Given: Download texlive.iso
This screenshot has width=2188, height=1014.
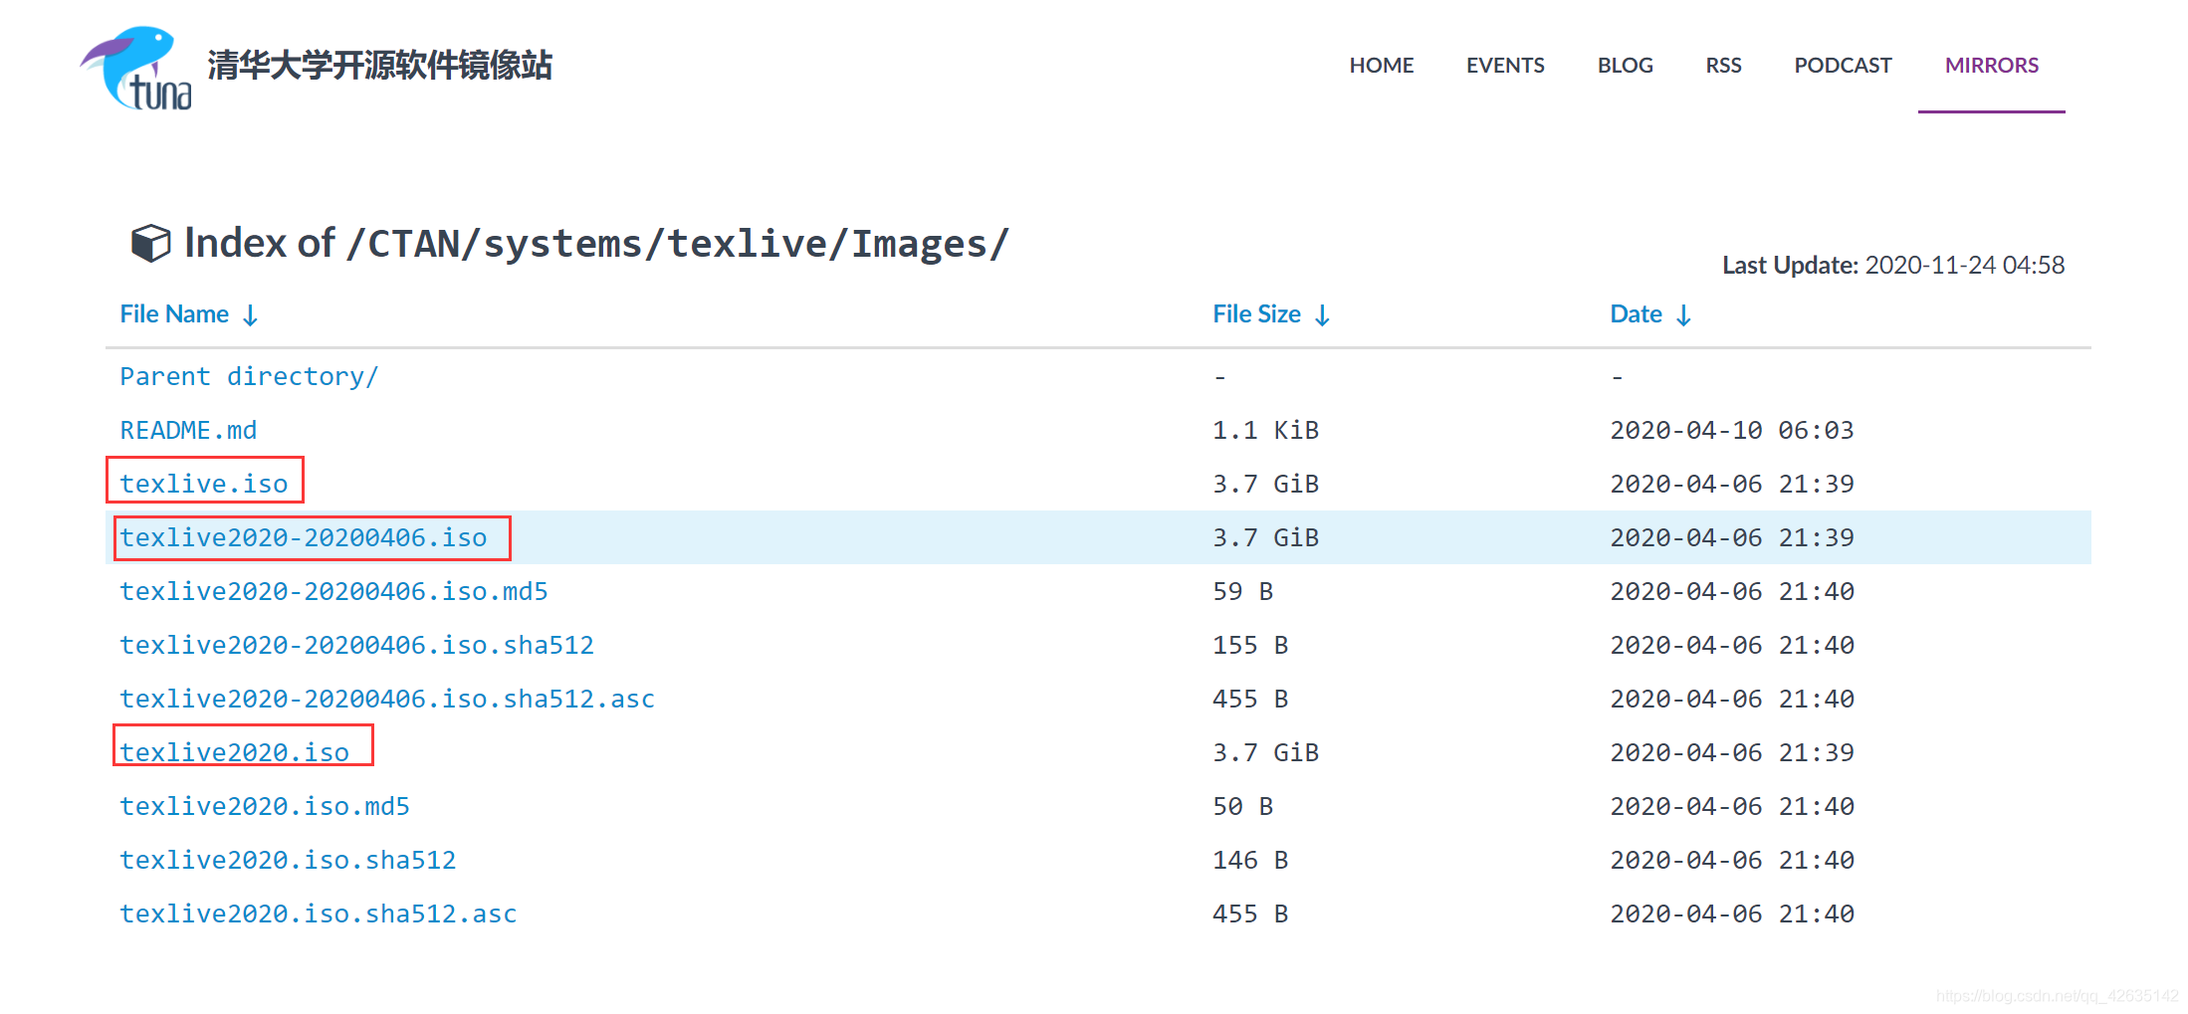Looking at the screenshot, I should click(204, 484).
